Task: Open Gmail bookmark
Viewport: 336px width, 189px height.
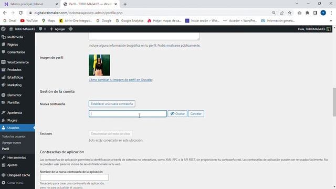Action: (10, 21)
